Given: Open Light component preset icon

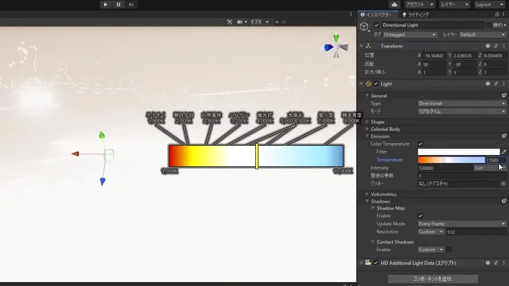Looking at the screenshot, I should point(496,83).
